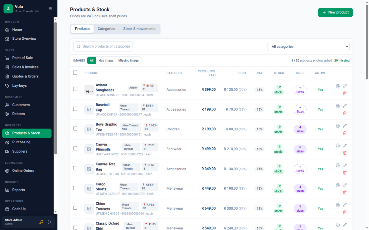The width and height of the screenshot is (369, 230).
Task: Open Online Orders in sidebar
Action: point(27,171)
